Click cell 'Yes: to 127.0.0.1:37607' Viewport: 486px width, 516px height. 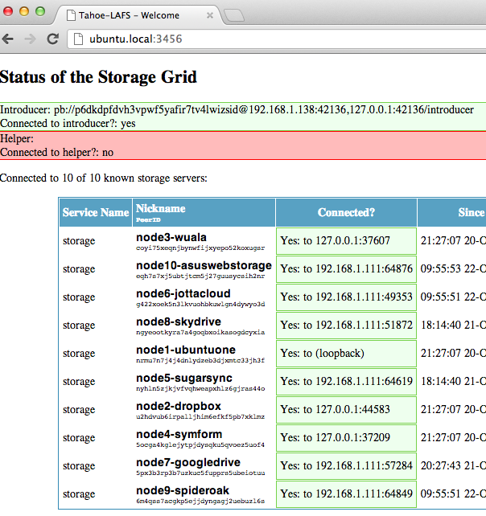346,241
